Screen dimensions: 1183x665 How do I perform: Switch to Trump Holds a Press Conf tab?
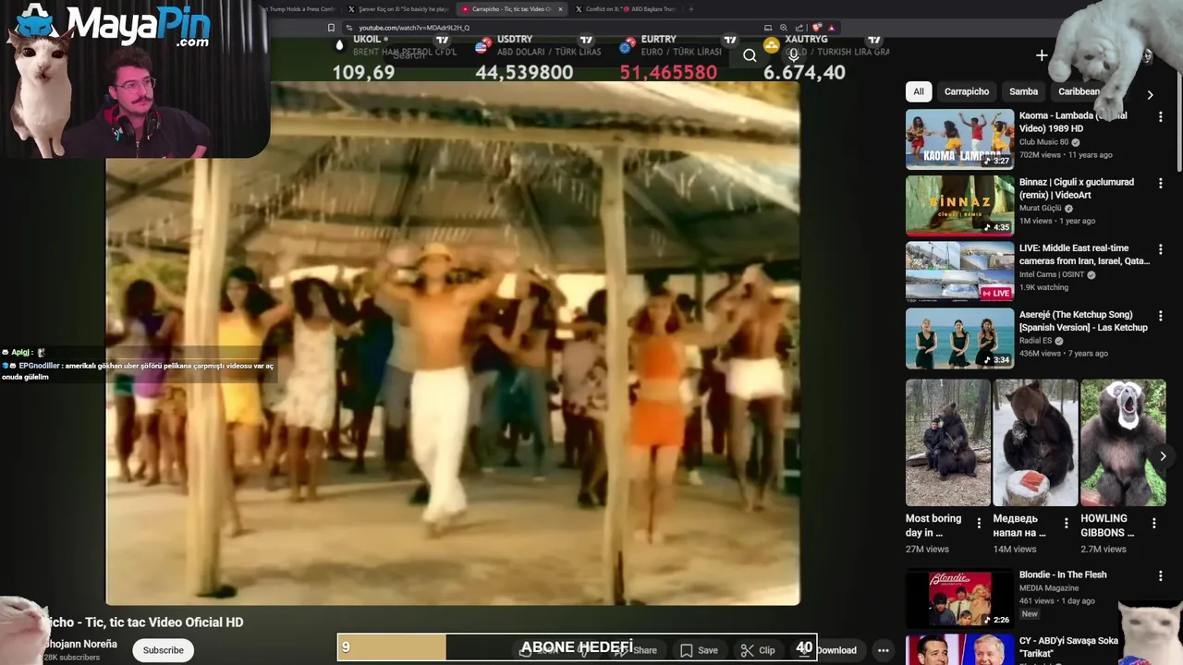300,9
